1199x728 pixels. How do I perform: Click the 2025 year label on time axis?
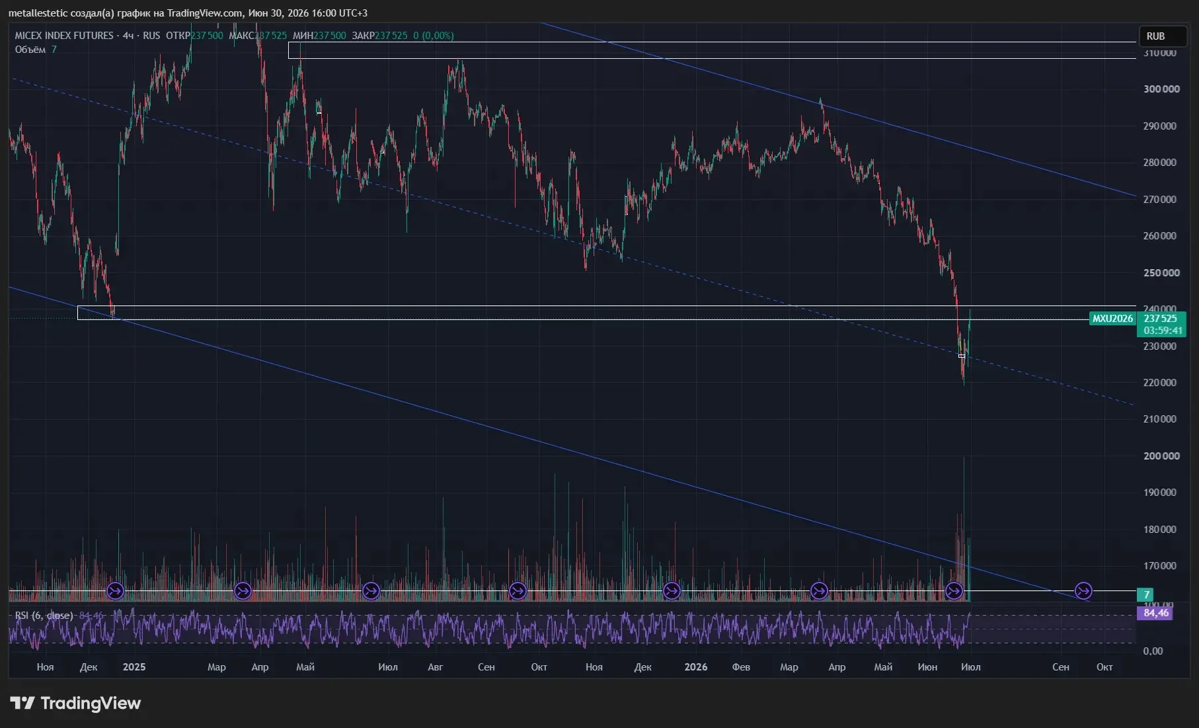134,667
